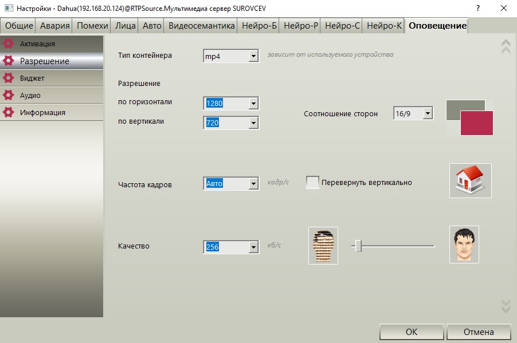This screenshot has width=517, height=343.
Task: Open the Нейро-Р tab
Action: tap(301, 26)
